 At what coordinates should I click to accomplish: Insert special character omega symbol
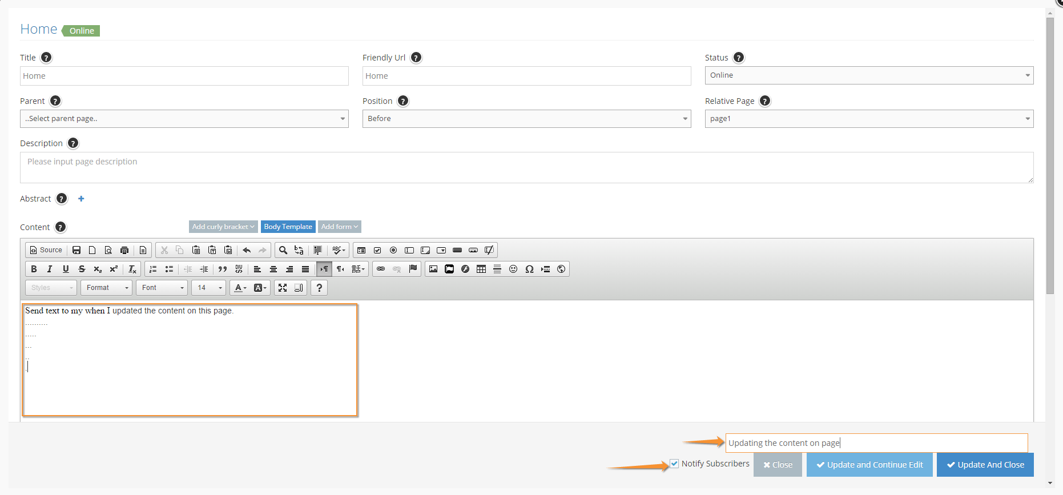[x=529, y=269]
